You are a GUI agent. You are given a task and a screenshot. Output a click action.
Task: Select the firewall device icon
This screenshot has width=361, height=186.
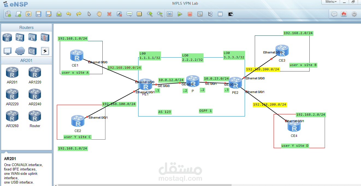pos(45,37)
